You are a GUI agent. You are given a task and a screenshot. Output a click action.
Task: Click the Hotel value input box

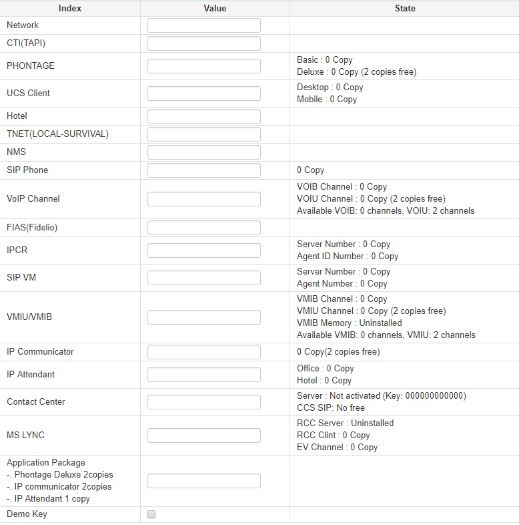(203, 116)
